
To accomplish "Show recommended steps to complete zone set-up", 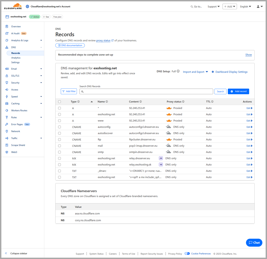I will 248,54.
